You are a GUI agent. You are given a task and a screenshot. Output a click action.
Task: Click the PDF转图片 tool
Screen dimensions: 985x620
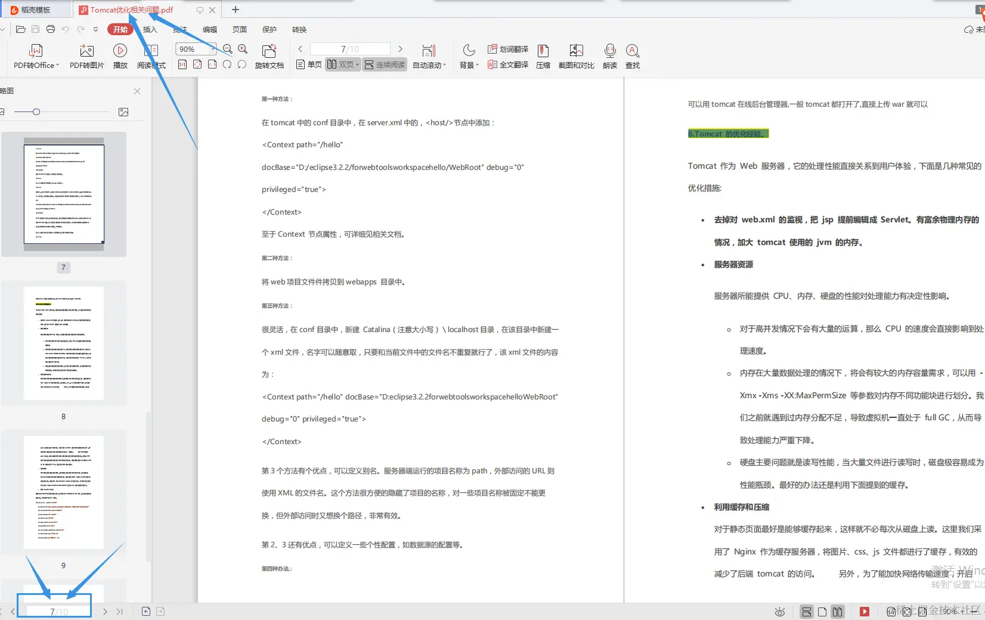pyautogui.click(x=86, y=57)
